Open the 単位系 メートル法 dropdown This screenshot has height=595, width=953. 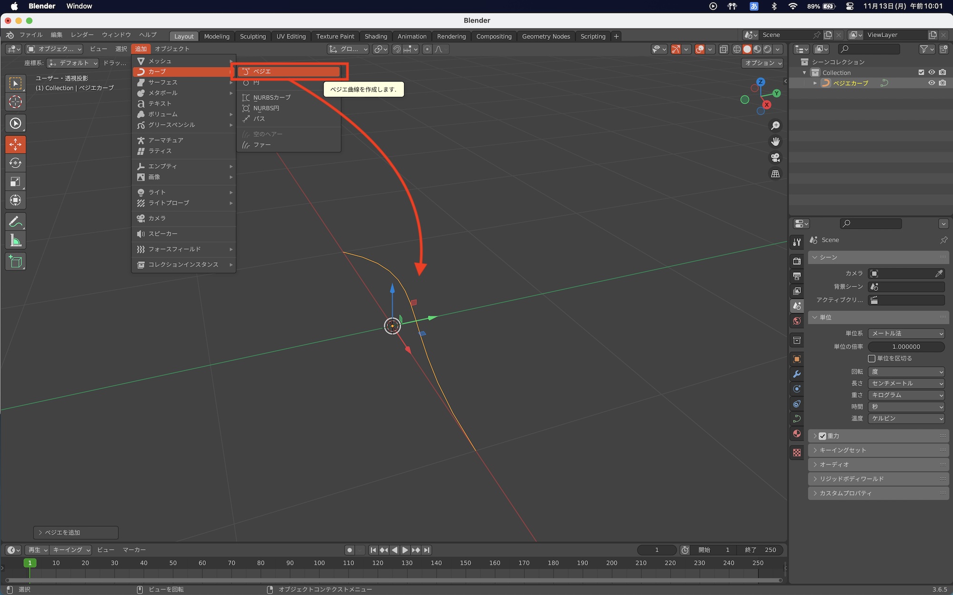click(x=906, y=333)
